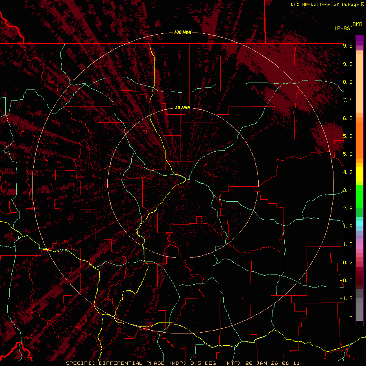Select the -0.5 scale value

click(x=346, y=281)
